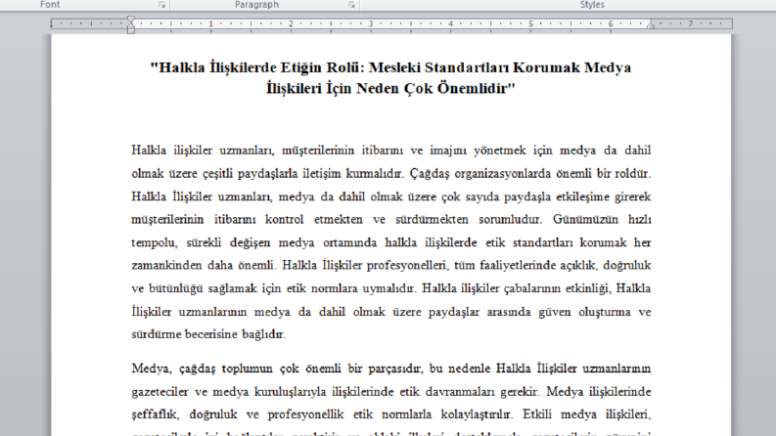The width and height of the screenshot is (776, 436).
Task: Click the words 'Çağdaş organizasyonlarda'
Action: pos(480,173)
